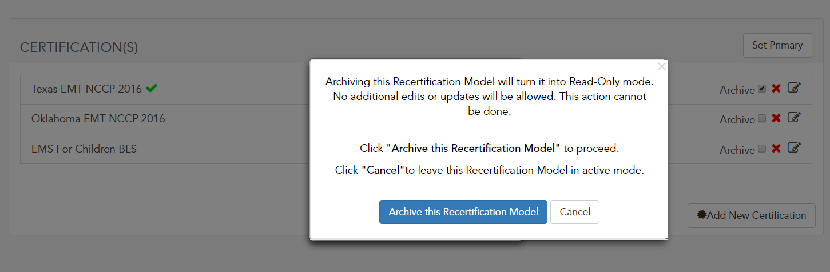Edit Texas EMT NCCP 2016 certification
Screen dimensions: 830x272
pyautogui.click(x=794, y=88)
